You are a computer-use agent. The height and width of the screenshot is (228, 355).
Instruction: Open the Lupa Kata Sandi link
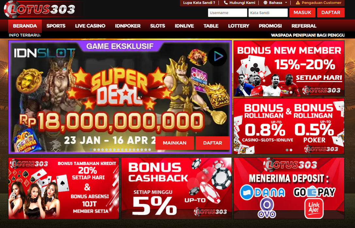click(199, 3)
